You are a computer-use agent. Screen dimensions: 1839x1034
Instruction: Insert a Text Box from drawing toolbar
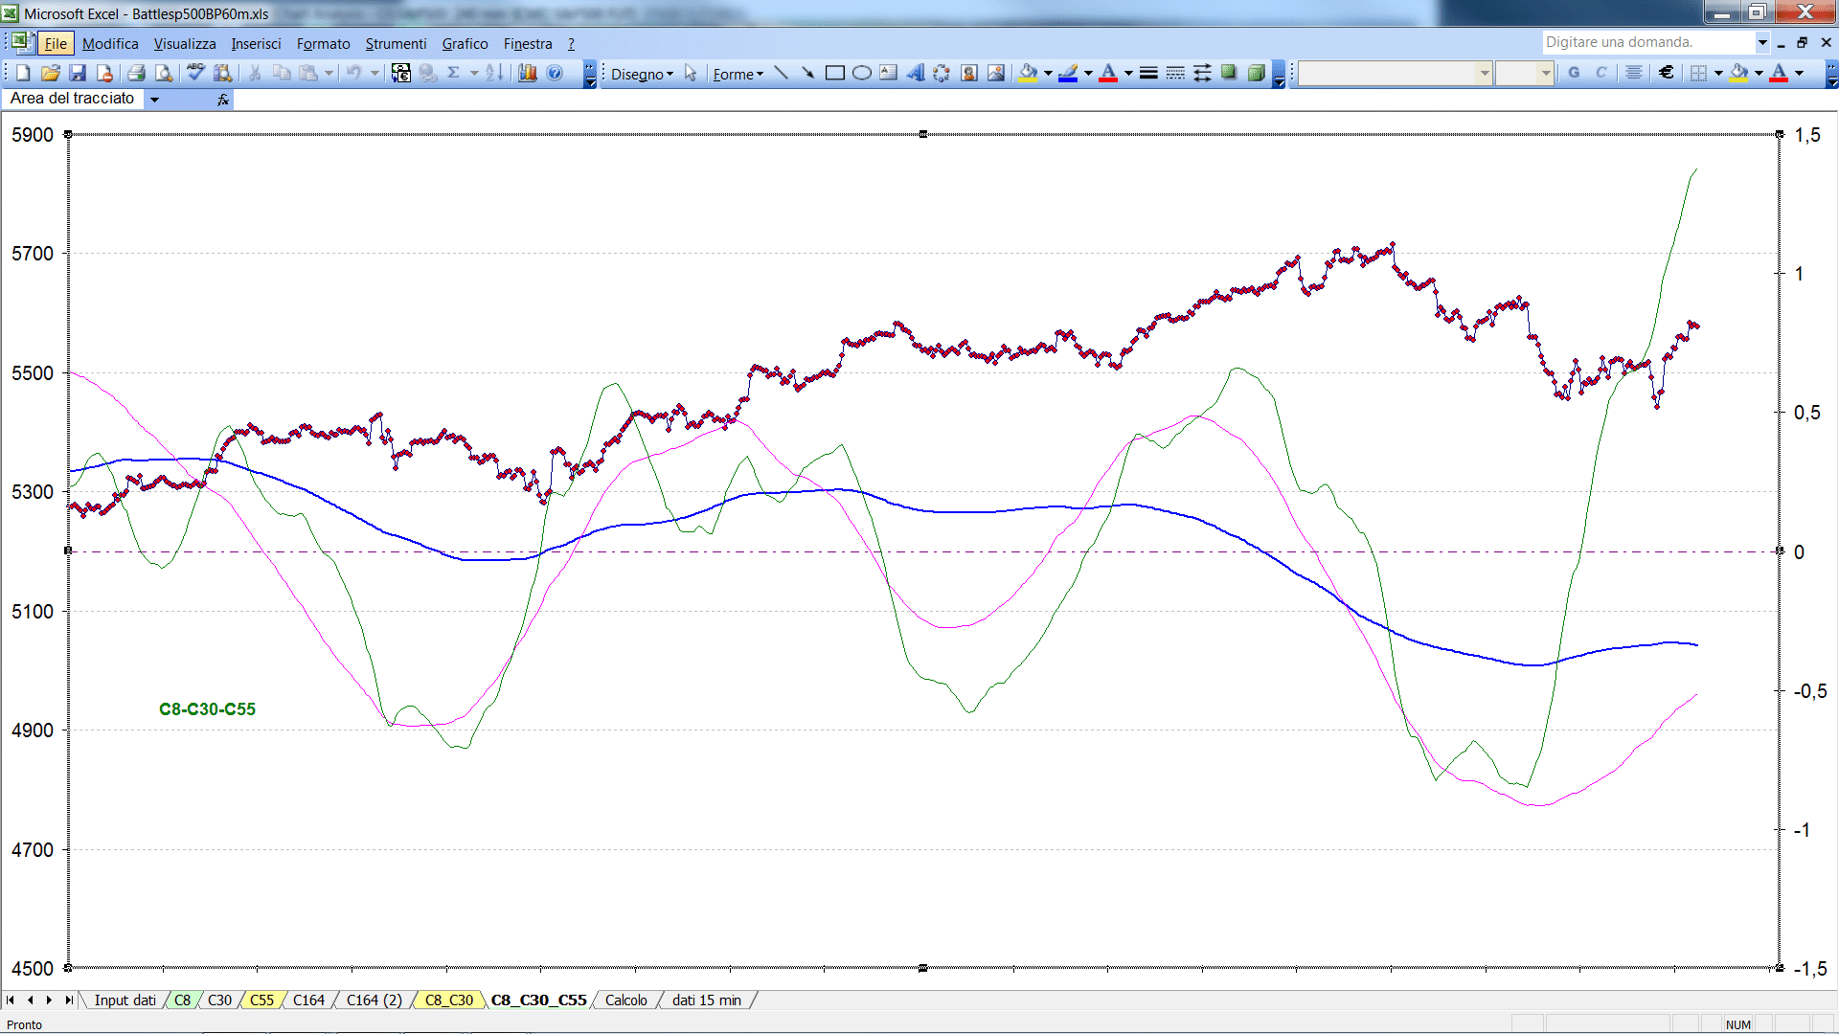click(888, 73)
